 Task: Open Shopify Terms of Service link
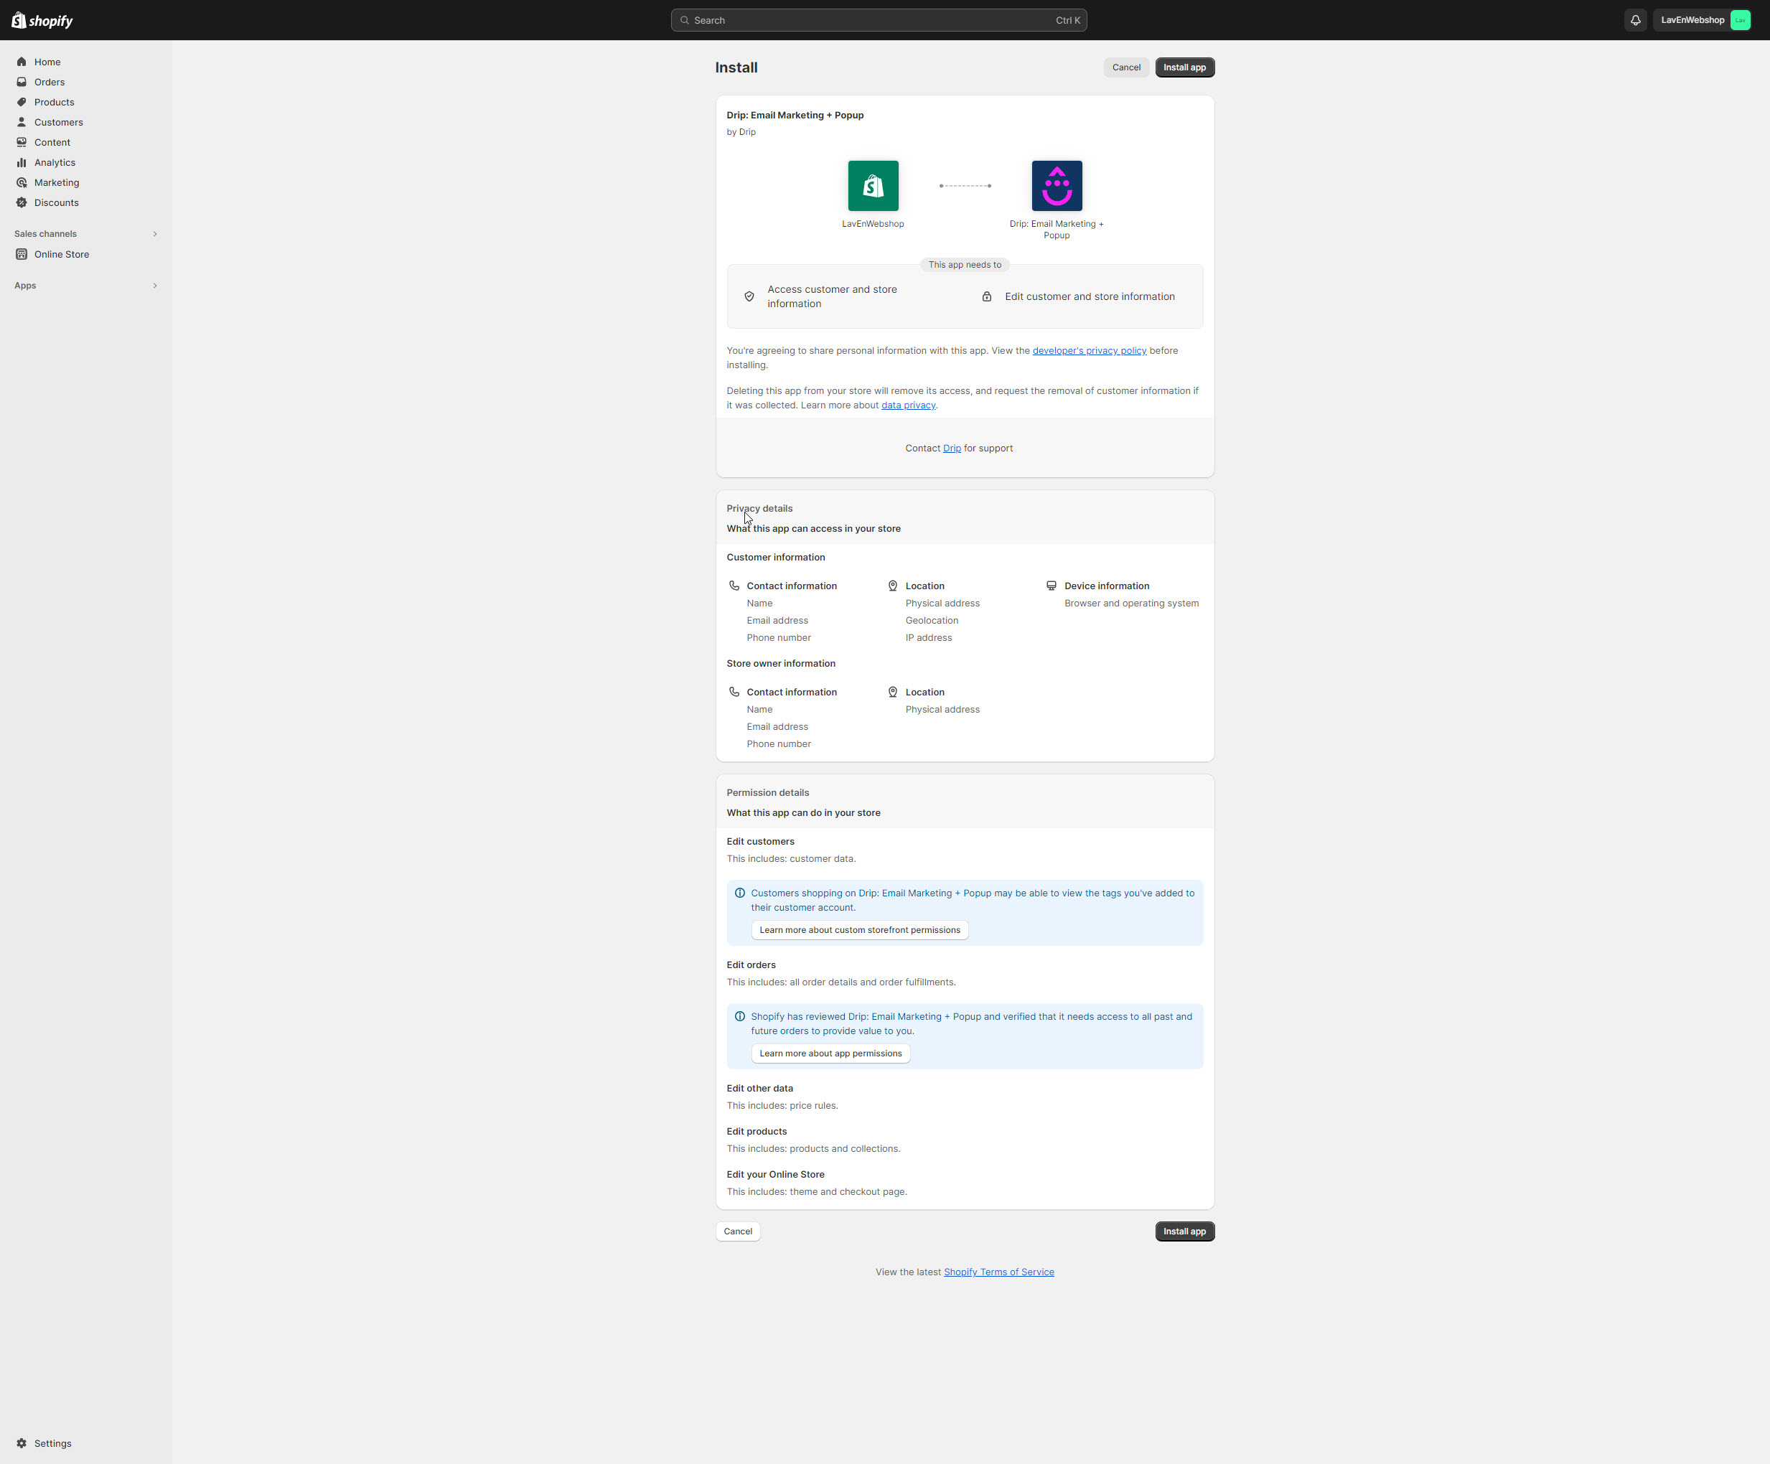pyautogui.click(x=998, y=1272)
